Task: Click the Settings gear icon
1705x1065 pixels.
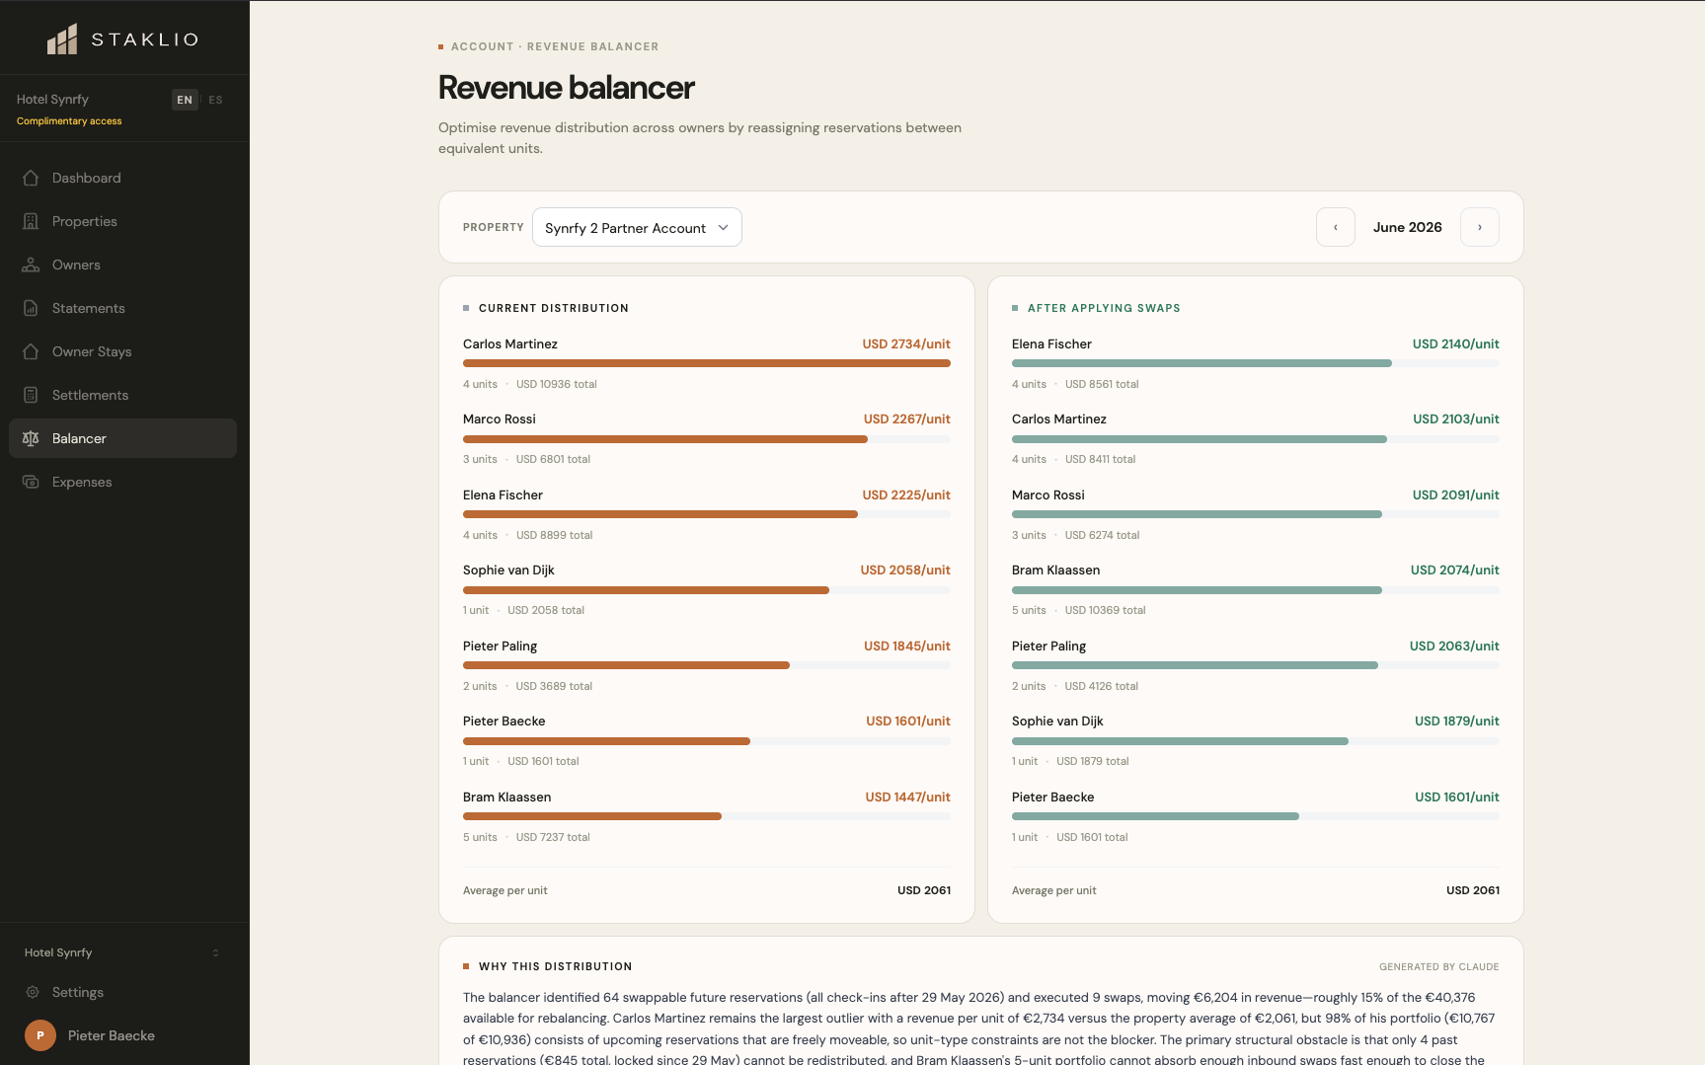Action: point(33,992)
